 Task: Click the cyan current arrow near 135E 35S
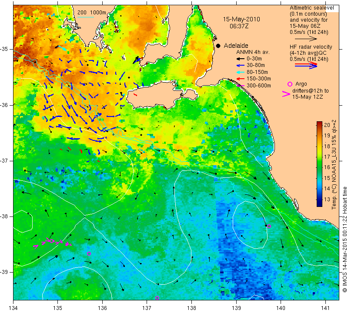tap(63, 48)
